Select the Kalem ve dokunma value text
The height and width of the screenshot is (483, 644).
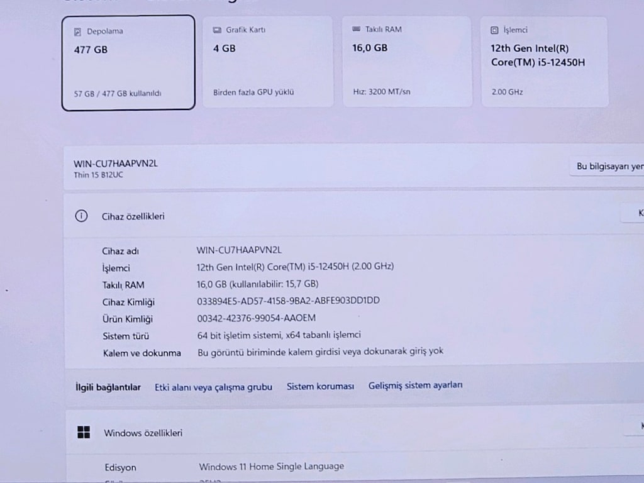[320, 352]
